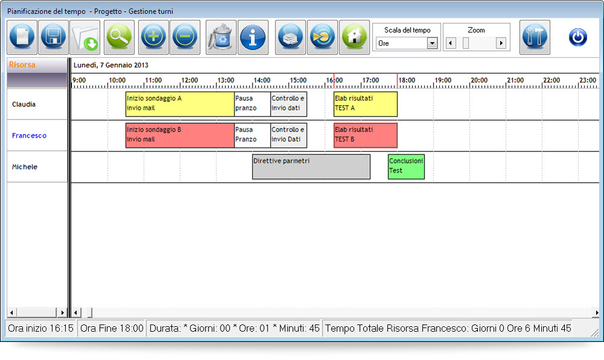Click the 21:00 mark on time ruler

pos(515,80)
